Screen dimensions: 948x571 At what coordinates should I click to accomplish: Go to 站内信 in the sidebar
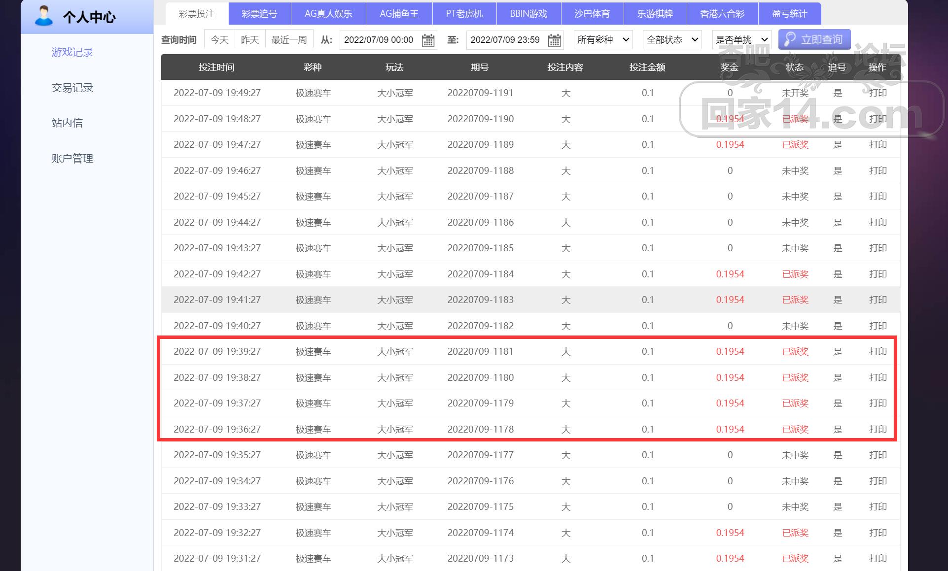[67, 123]
